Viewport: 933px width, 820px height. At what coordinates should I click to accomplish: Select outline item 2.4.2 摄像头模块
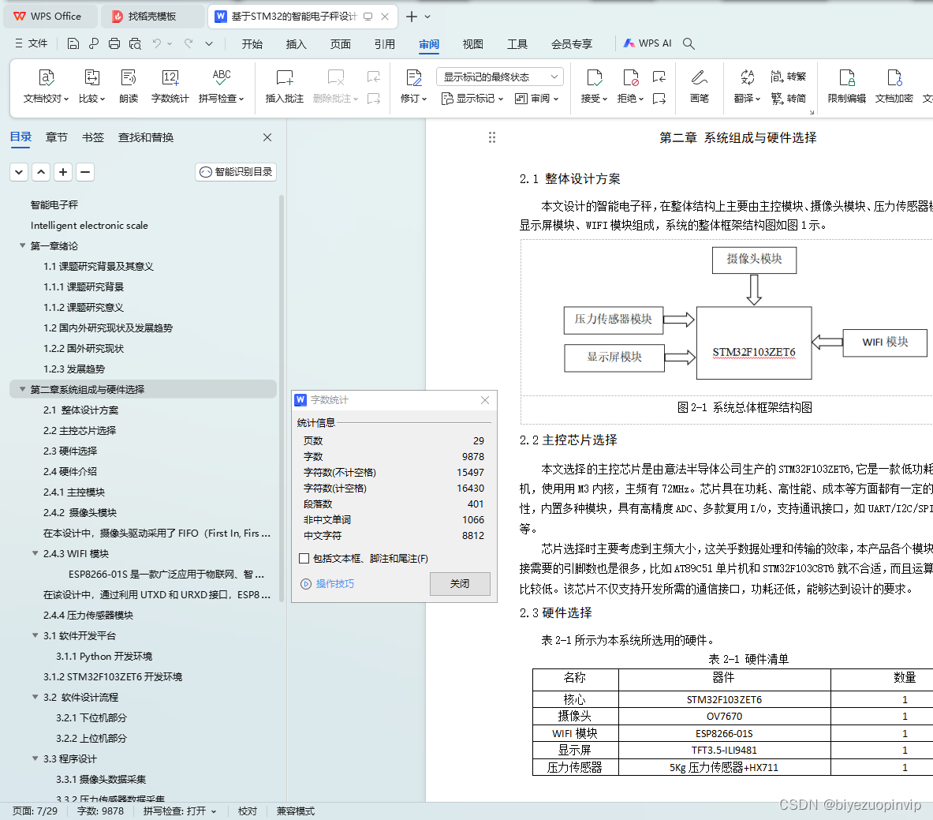click(80, 512)
